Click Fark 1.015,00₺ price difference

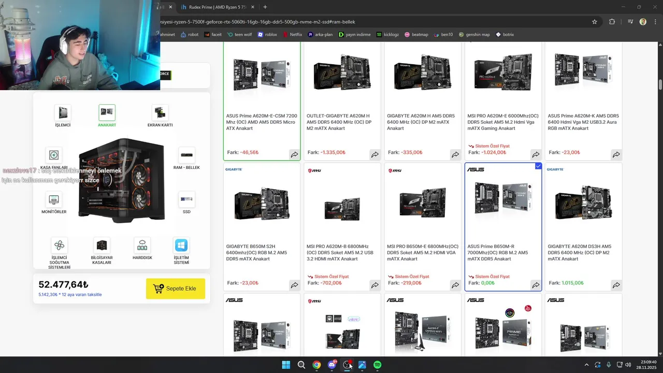tap(566, 283)
